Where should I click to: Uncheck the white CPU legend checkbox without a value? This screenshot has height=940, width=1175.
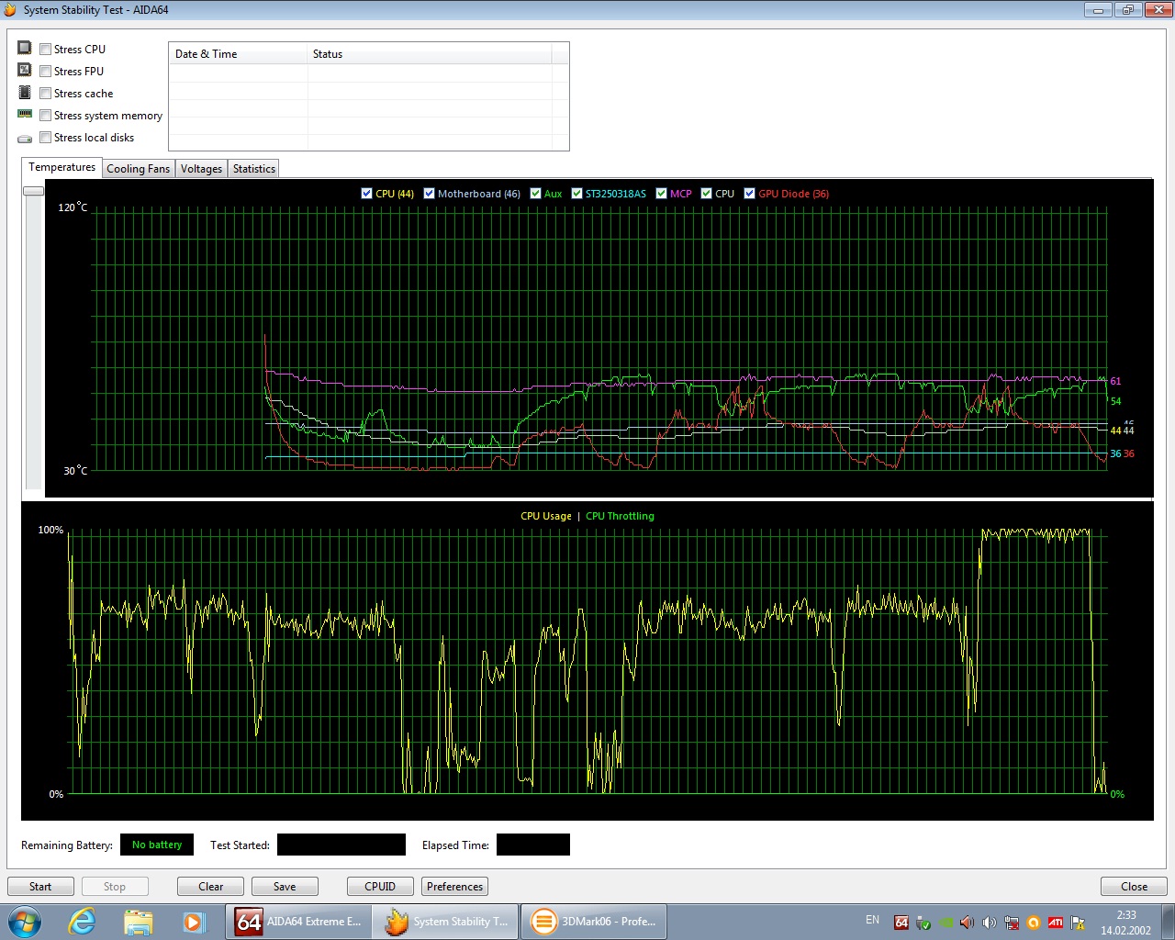[x=706, y=194]
